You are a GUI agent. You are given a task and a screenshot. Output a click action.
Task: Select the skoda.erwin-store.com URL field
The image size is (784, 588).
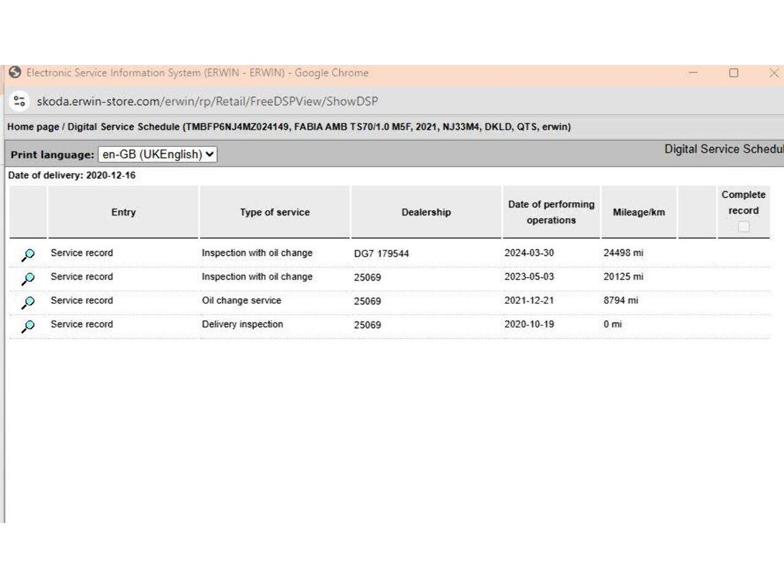[207, 101]
